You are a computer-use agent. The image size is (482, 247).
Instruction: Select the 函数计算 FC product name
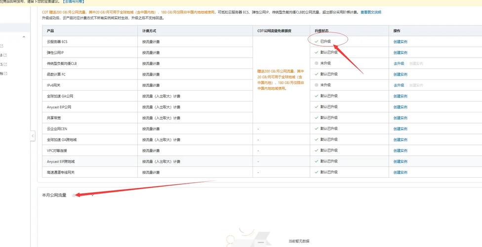tap(56, 75)
